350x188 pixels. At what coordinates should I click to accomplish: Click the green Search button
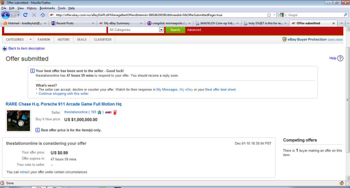(x=175, y=30)
